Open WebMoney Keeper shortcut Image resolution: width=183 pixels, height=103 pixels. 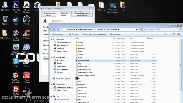[x=16, y=77]
